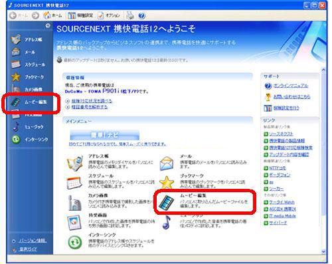Open the ソースネクスト link
The width and height of the screenshot is (332, 264).
click(281, 134)
